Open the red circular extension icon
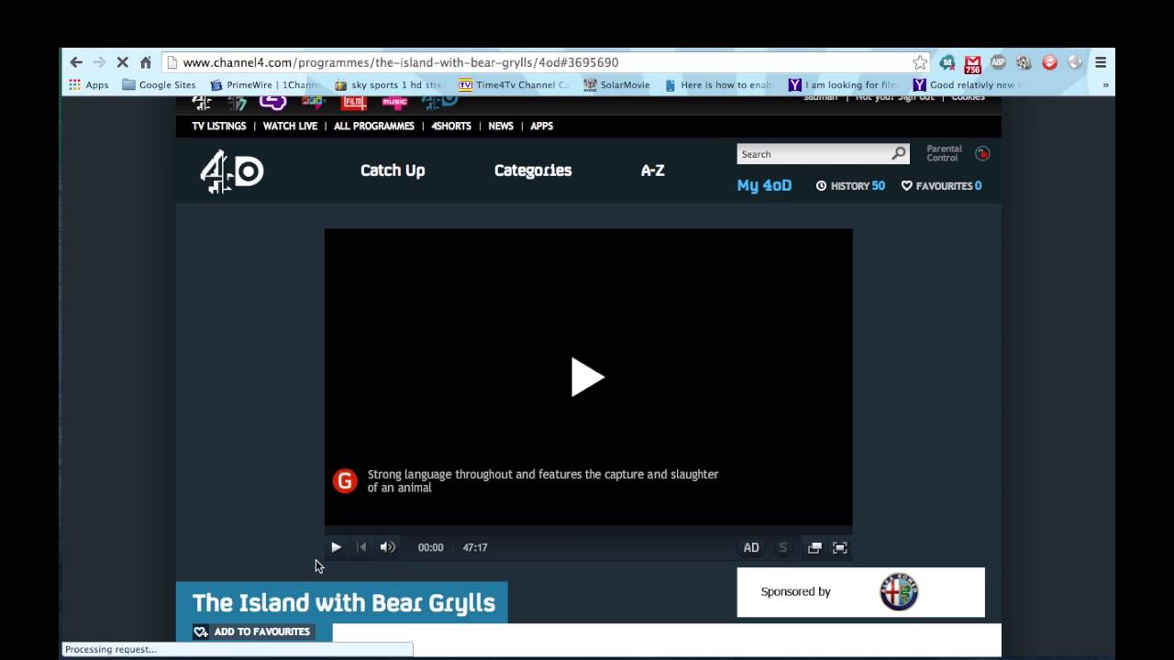Screen dimensions: 1174x660 [1050, 62]
